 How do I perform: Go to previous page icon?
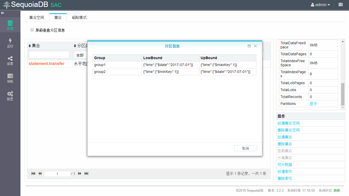[x=40, y=173]
